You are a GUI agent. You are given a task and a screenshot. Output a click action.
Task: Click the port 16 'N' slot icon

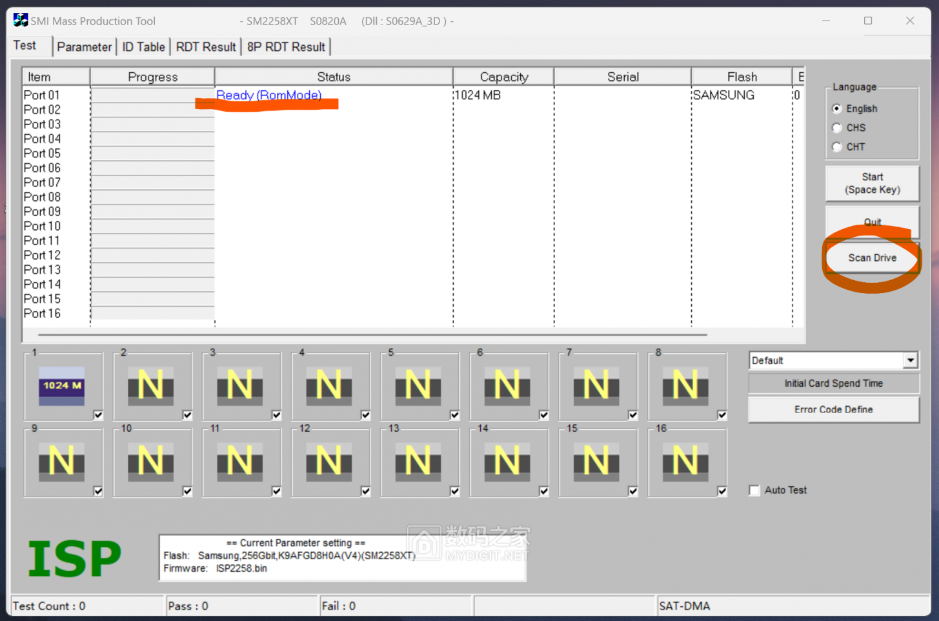coord(685,462)
